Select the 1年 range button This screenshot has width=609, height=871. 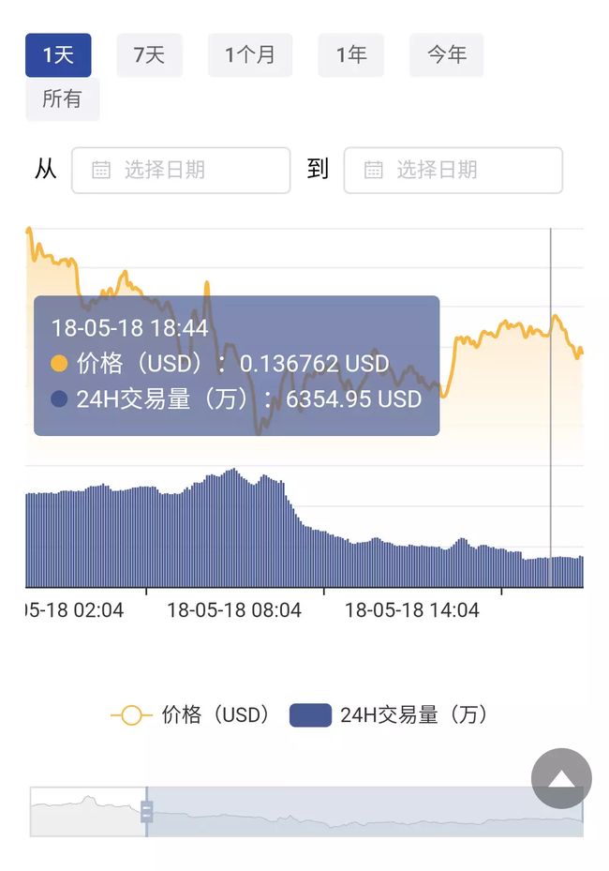(350, 55)
